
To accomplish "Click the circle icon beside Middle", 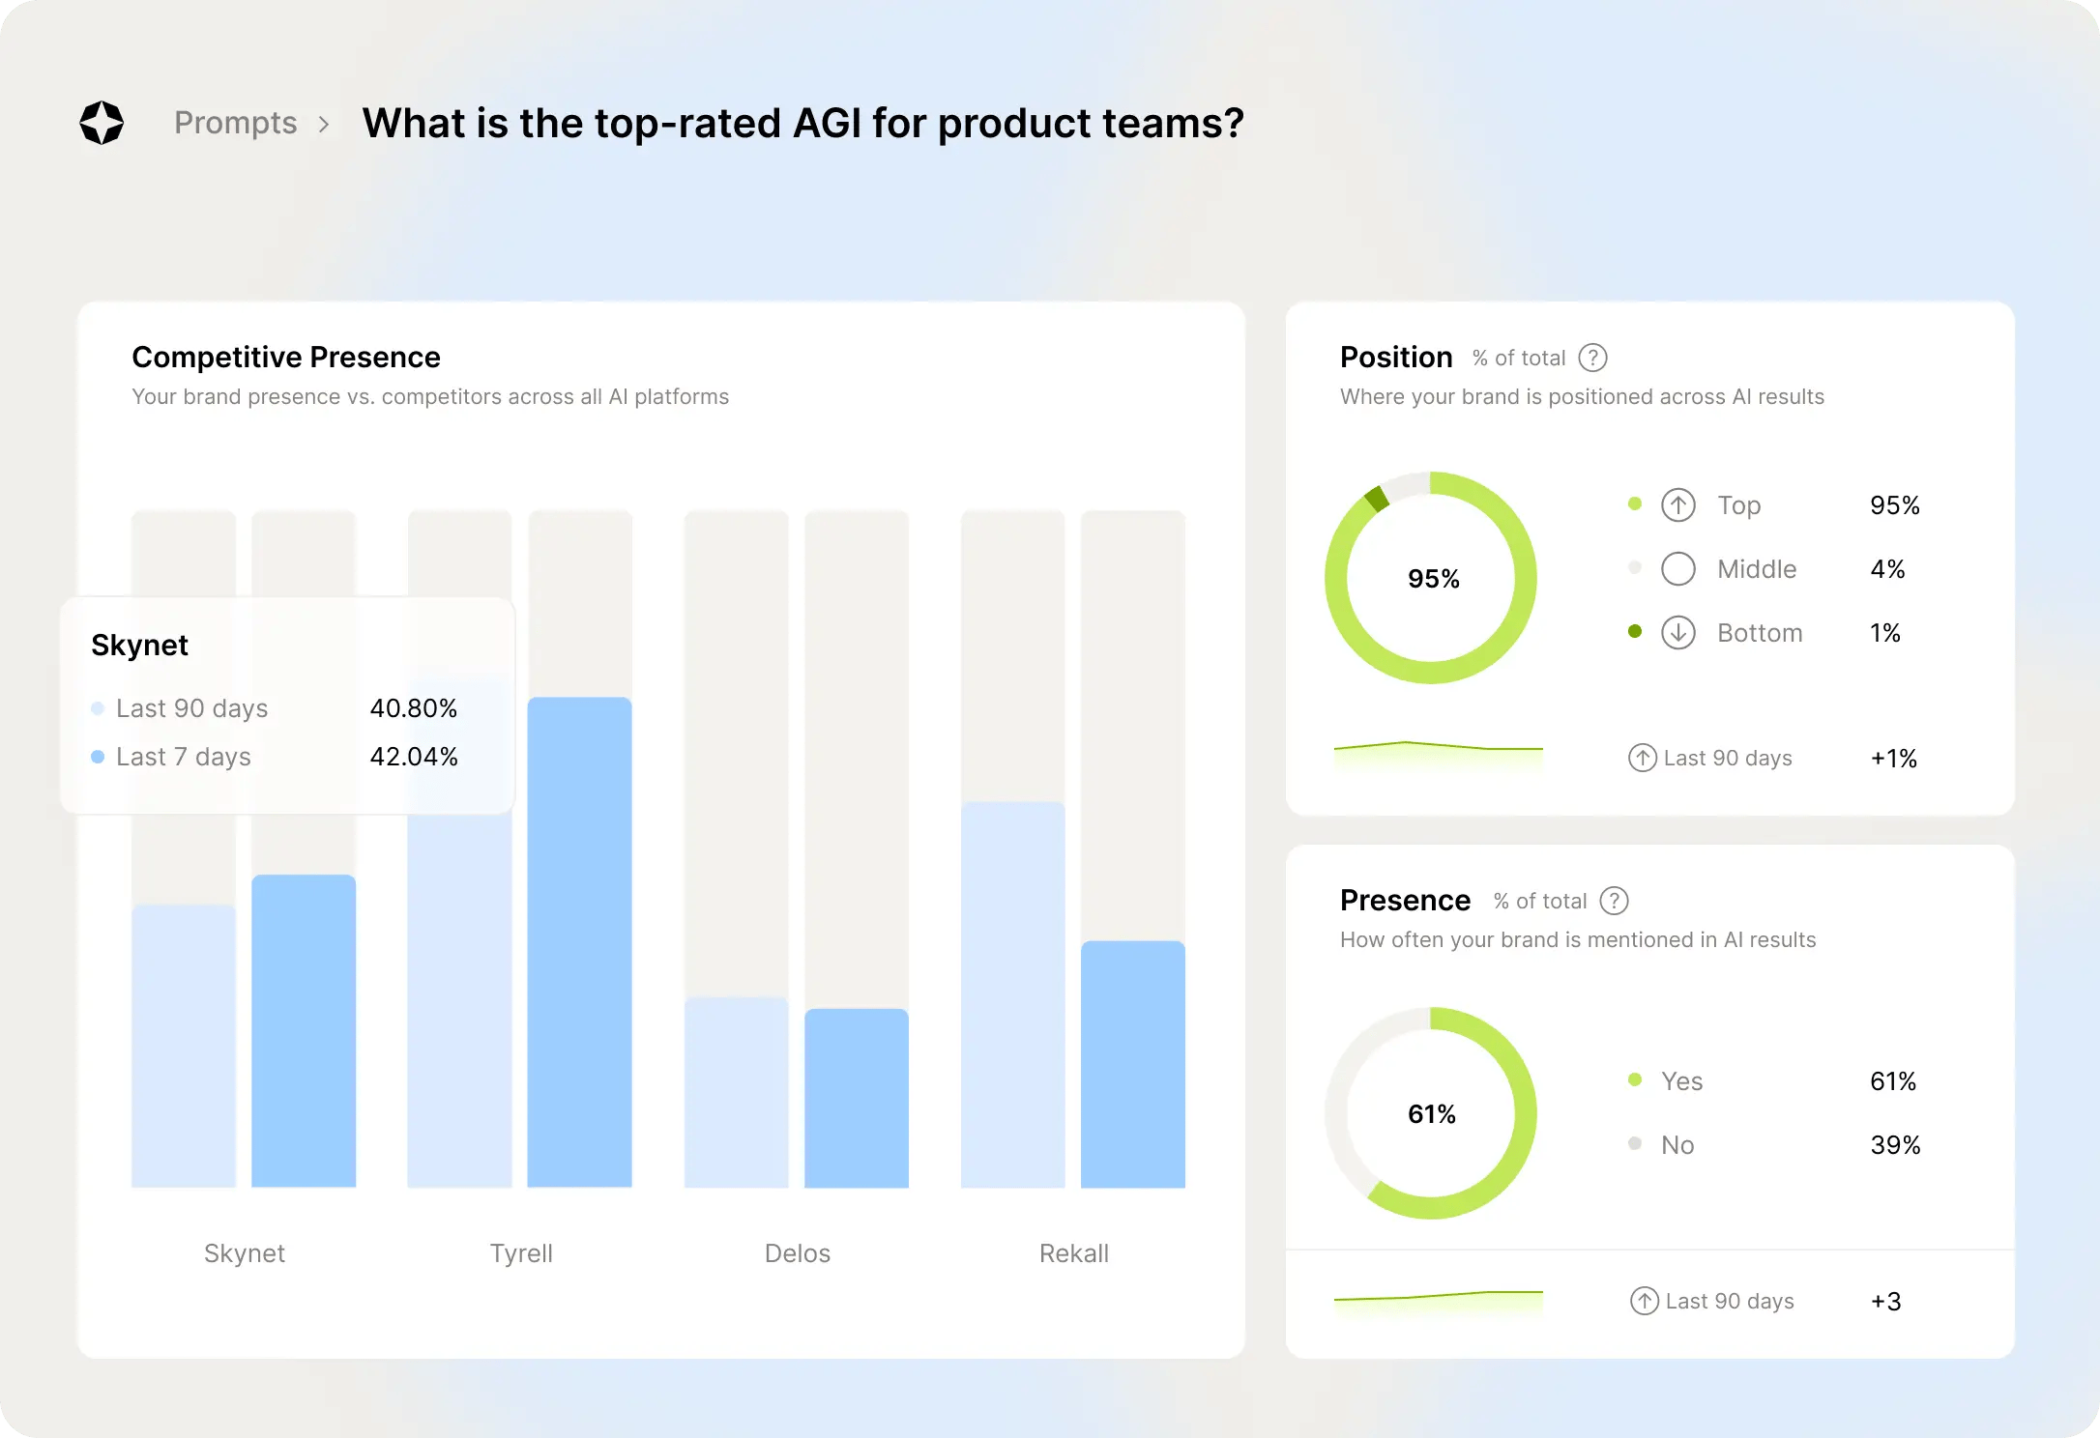I will [x=1679, y=568].
